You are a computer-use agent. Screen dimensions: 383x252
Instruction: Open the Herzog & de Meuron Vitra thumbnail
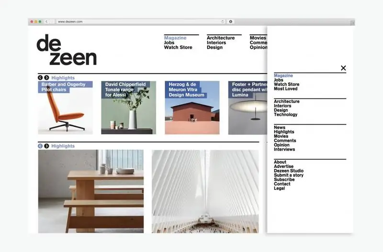192,108
